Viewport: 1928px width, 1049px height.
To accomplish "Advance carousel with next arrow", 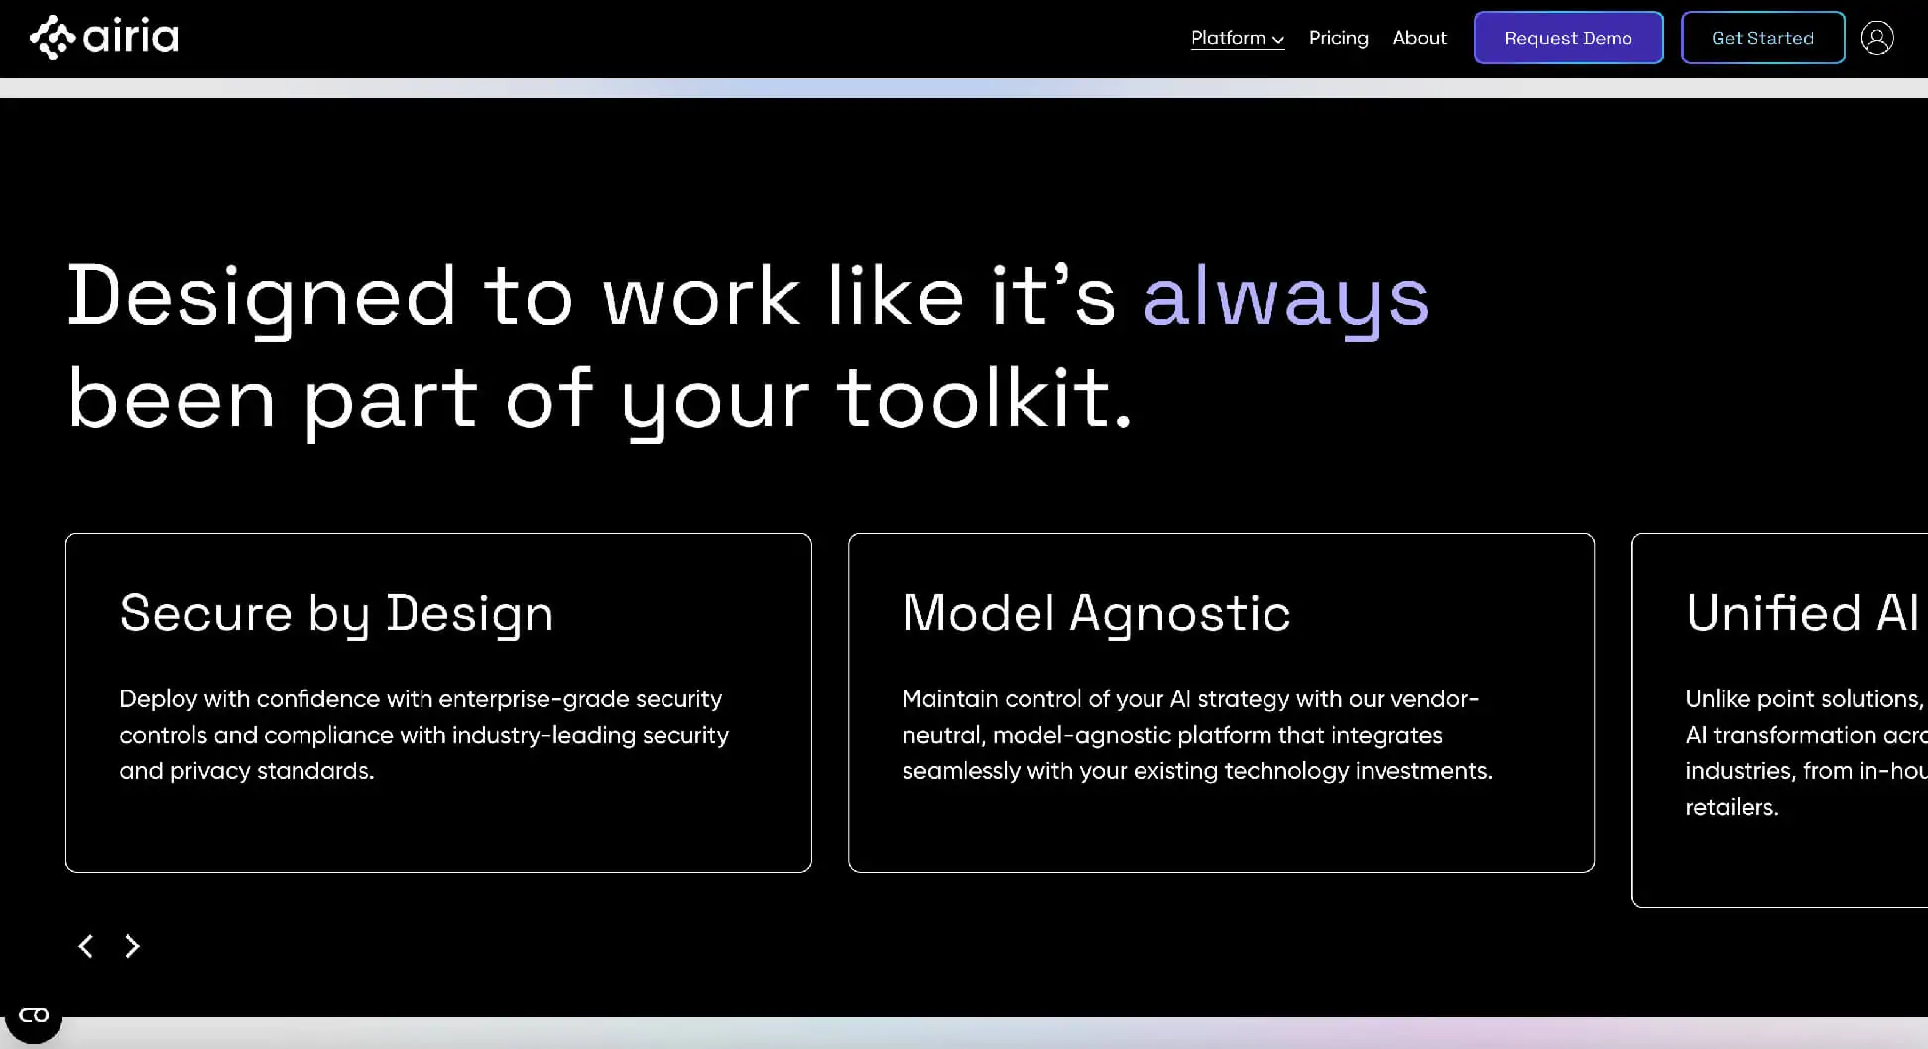I will click(132, 946).
